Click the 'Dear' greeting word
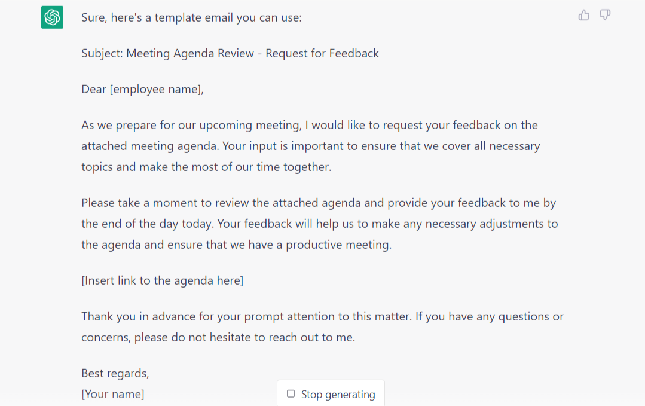Image resolution: width=645 pixels, height=406 pixels. [x=94, y=89]
